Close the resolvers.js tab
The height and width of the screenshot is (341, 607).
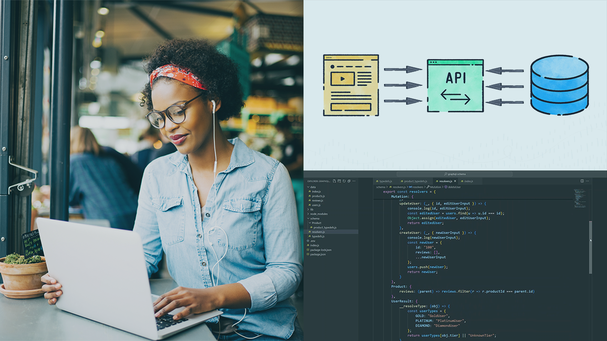tap(455, 181)
